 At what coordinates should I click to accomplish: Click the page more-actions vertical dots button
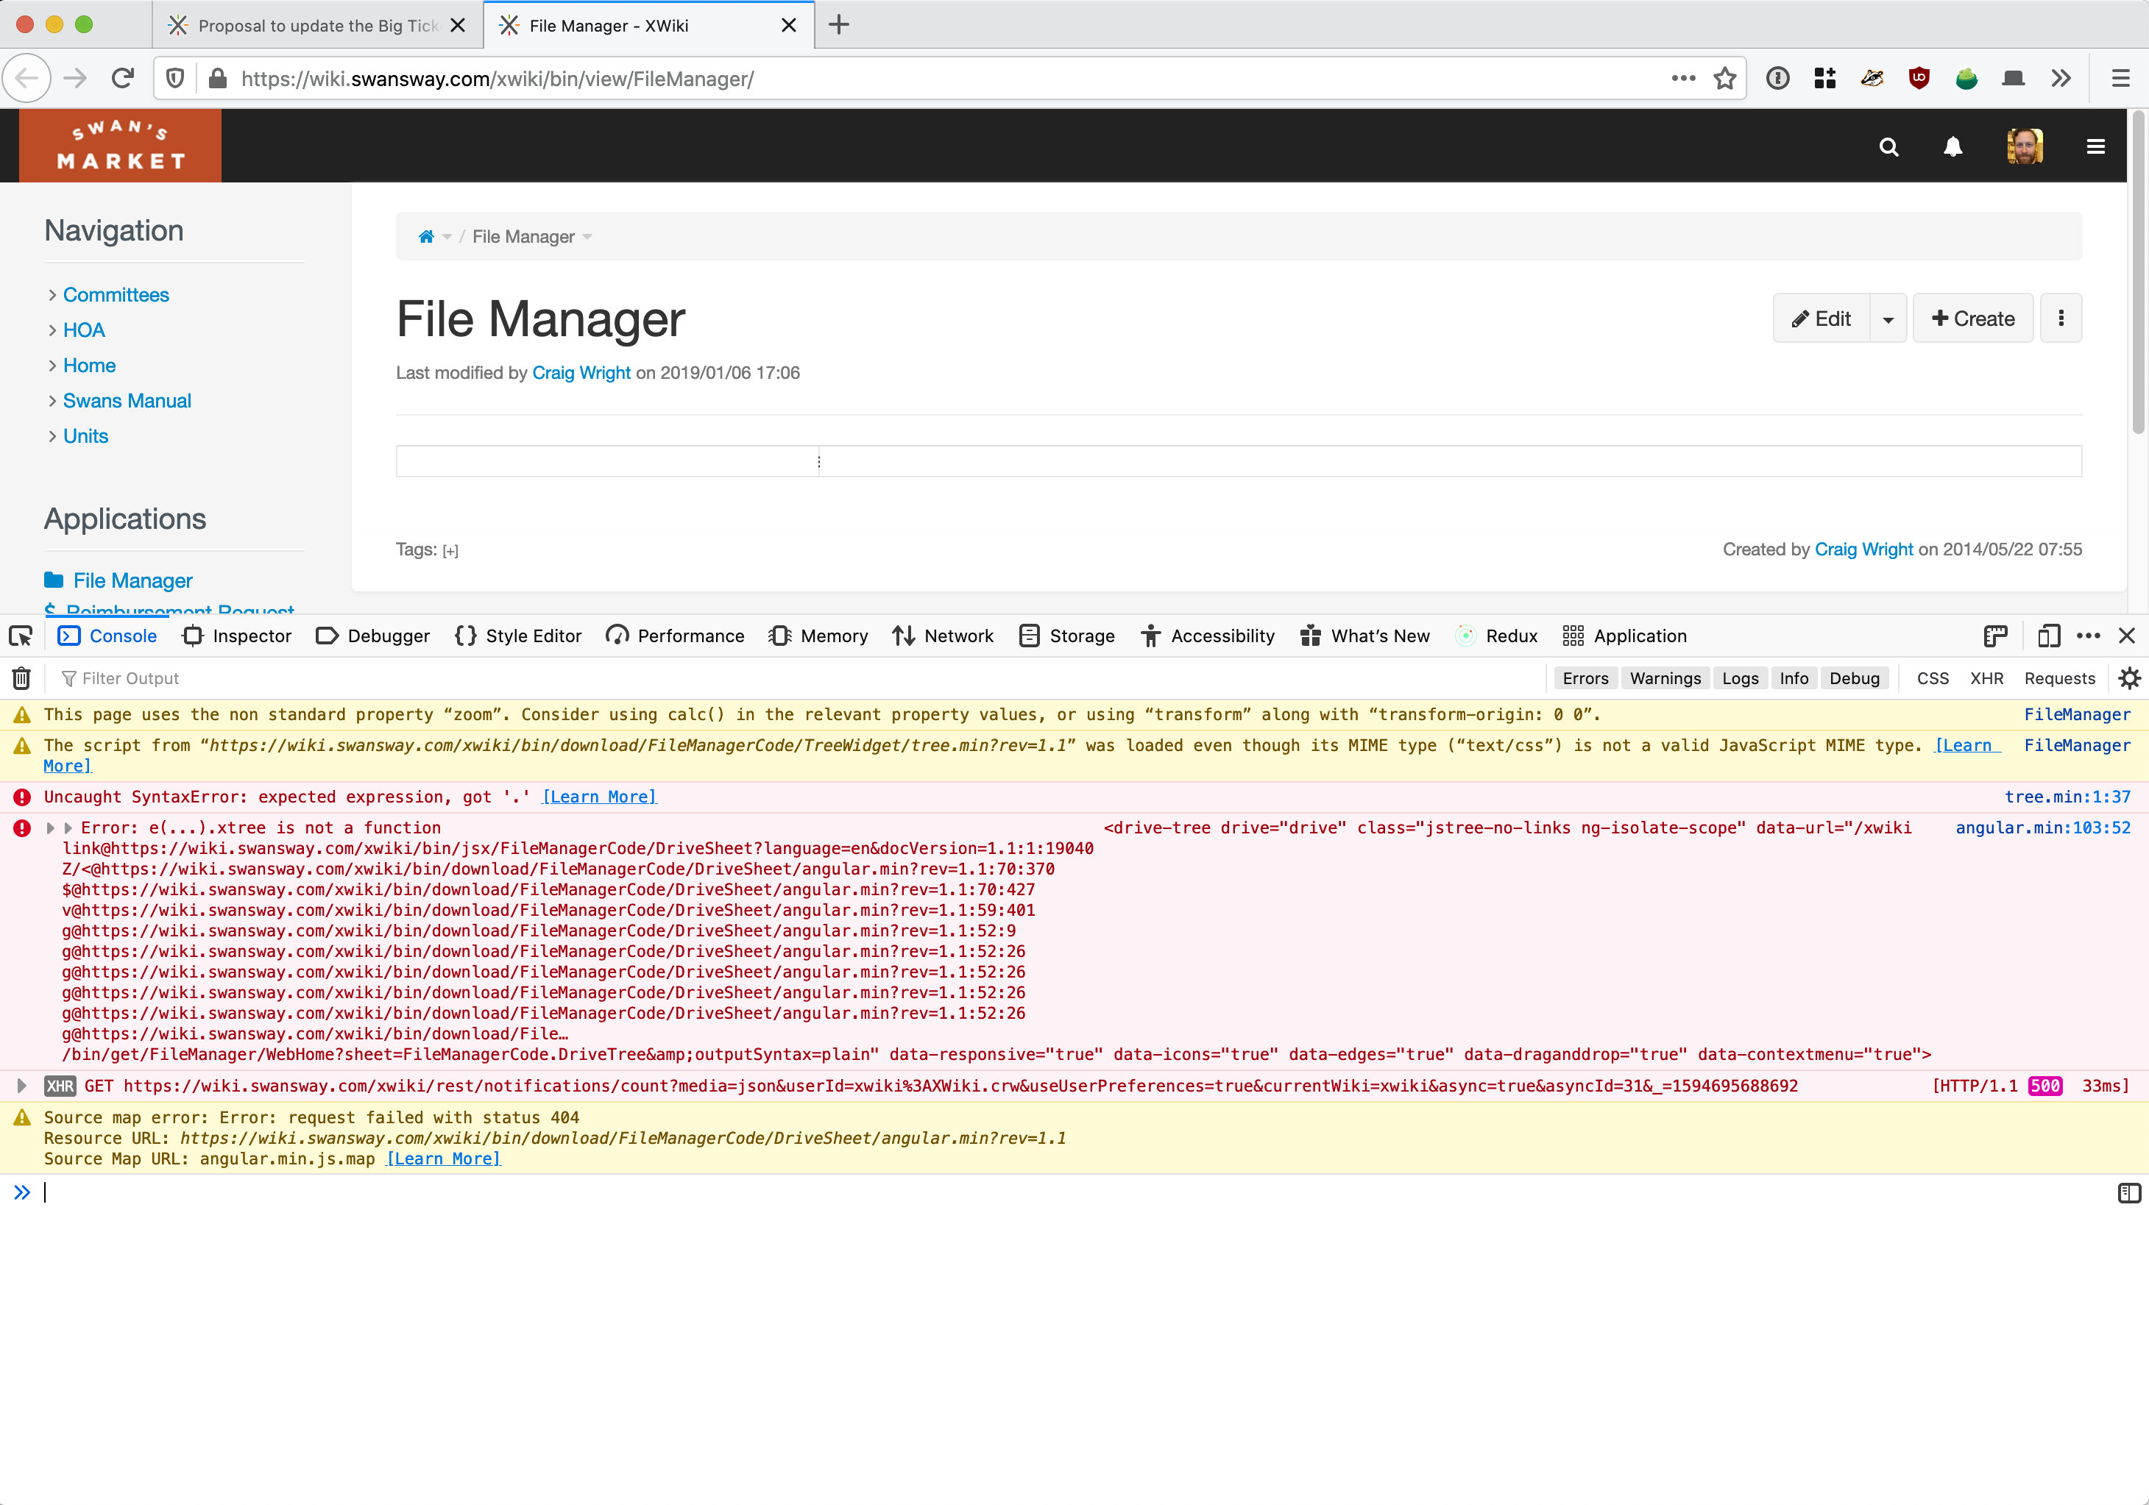(x=2061, y=319)
